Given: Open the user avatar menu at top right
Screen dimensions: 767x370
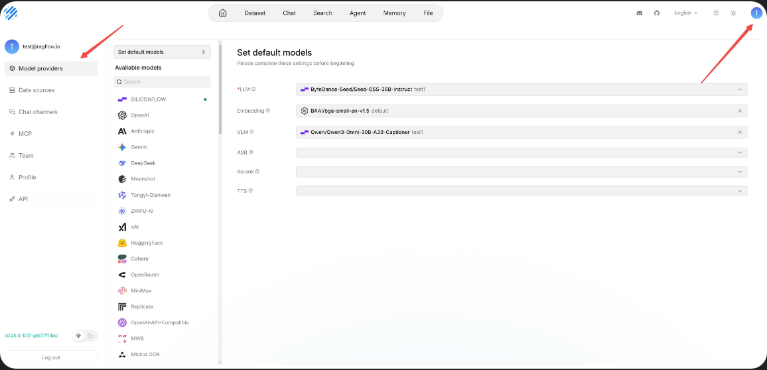Looking at the screenshot, I should click(x=756, y=13).
